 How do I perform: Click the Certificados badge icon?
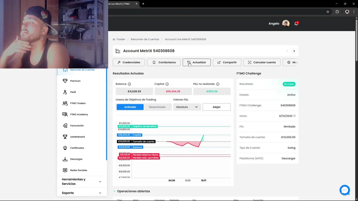pyautogui.click(x=65, y=148)
